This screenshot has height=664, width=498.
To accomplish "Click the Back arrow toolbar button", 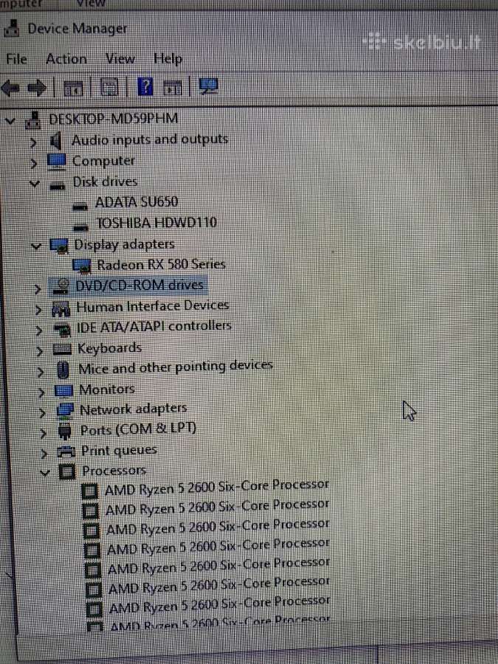I will click(x=11, y=88).
